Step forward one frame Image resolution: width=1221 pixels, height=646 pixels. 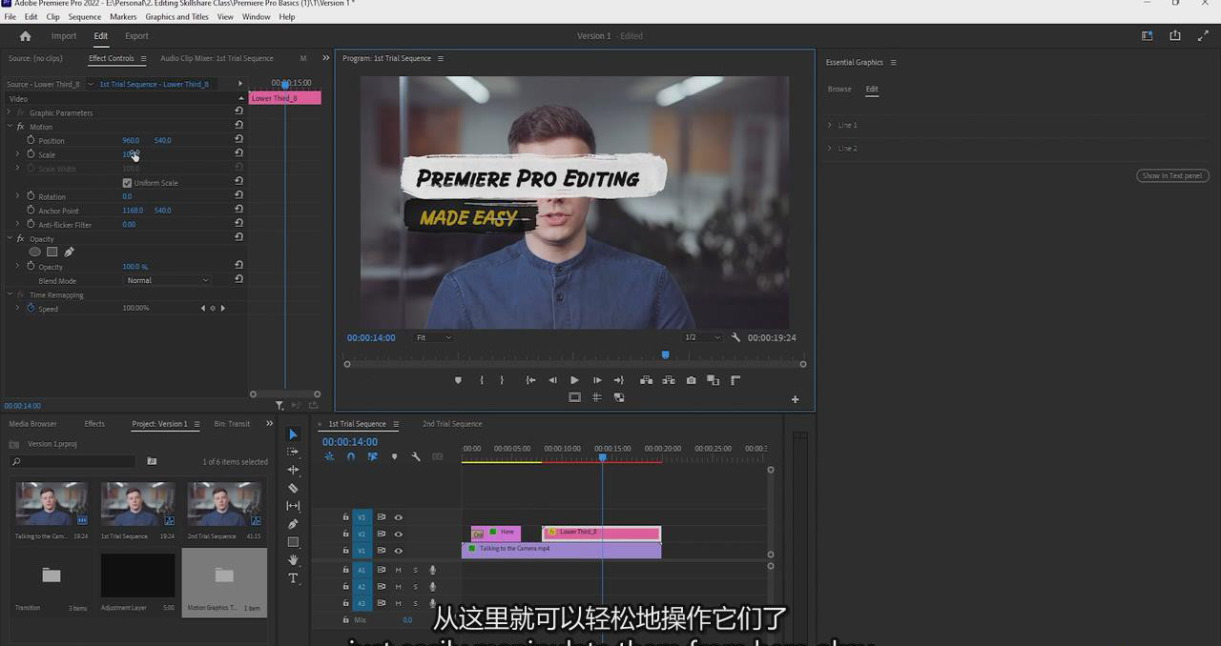click(x=597, y=380)
